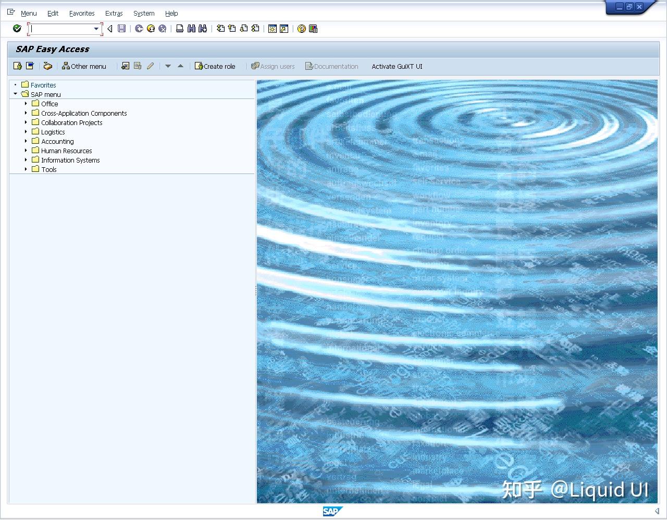Click the SAP Business Workplace icon

tap(48, 66)
